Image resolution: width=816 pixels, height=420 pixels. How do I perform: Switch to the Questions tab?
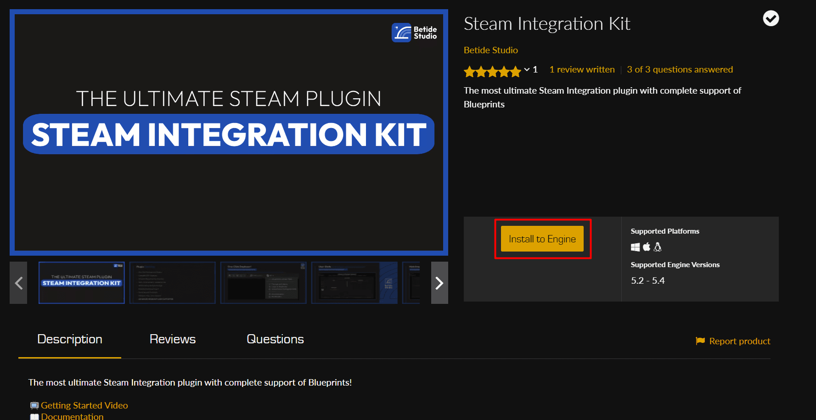click(275, 339)
